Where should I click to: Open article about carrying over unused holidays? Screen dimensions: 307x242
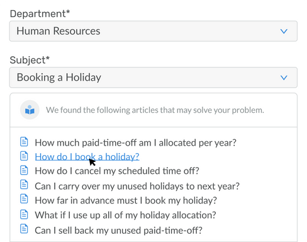(x=137, y=187)
